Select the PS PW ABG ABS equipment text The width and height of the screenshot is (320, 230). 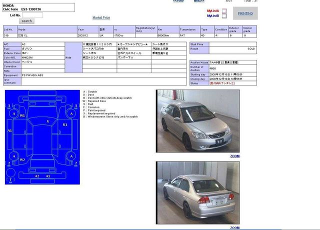click(x=32, y=75)
